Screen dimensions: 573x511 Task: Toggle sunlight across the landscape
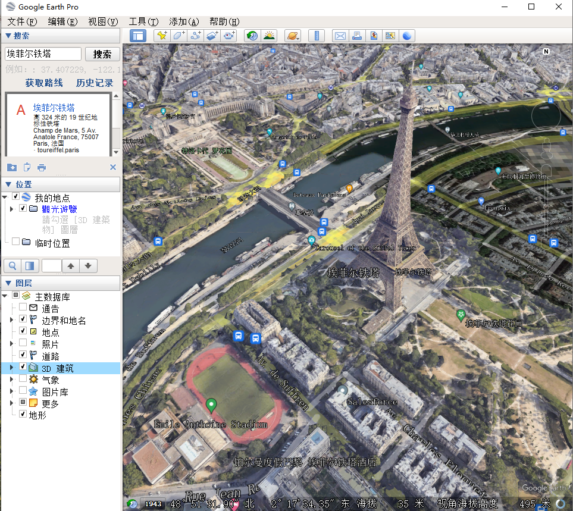pyautogui.click(x=269, y=36)
